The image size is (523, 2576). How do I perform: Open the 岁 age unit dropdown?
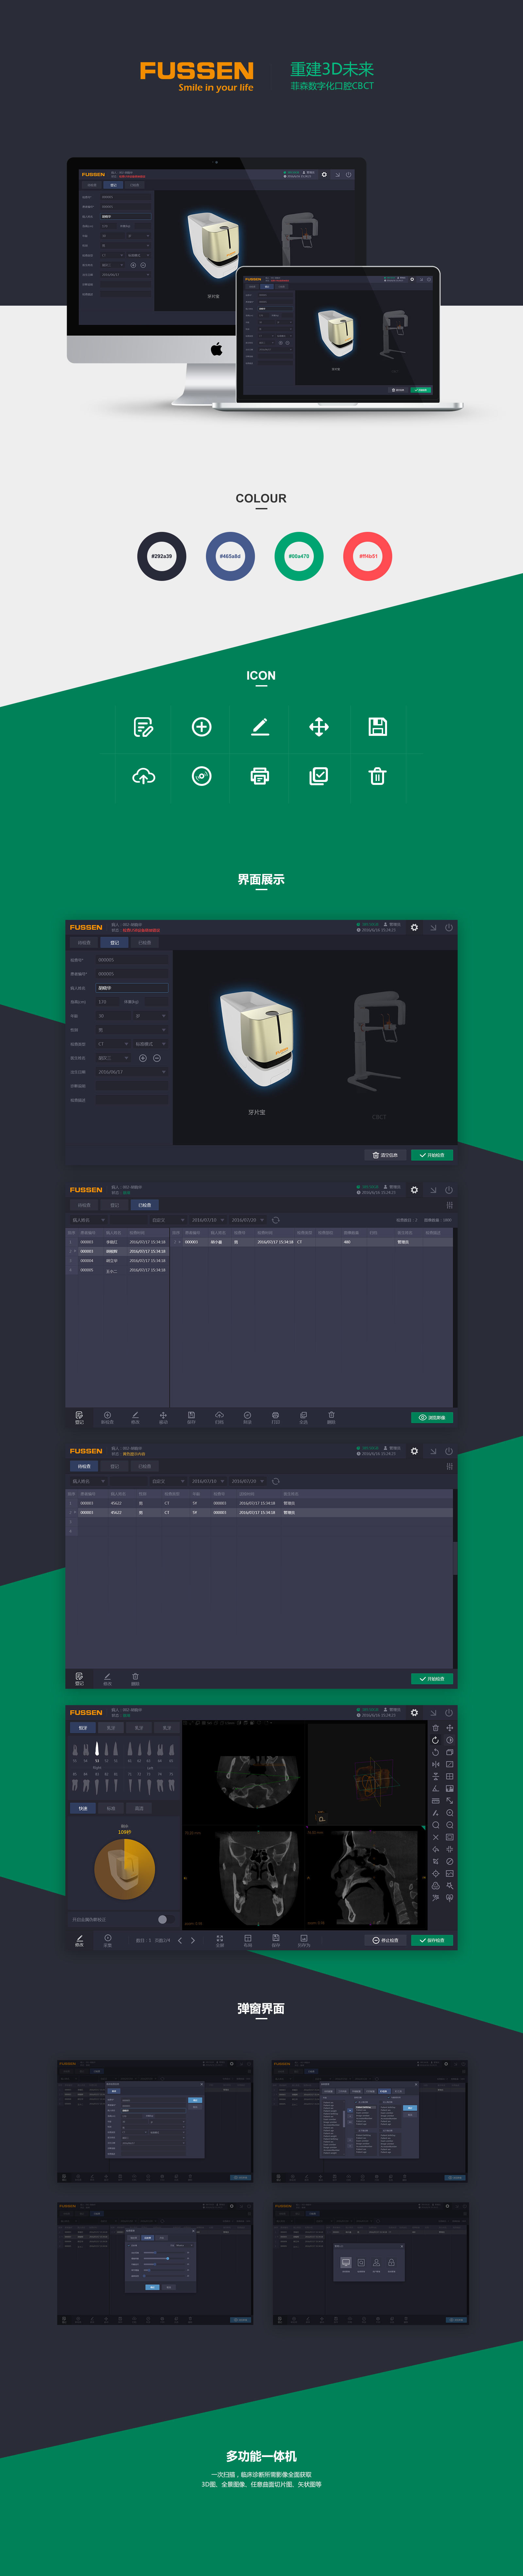click(151, 1016)
